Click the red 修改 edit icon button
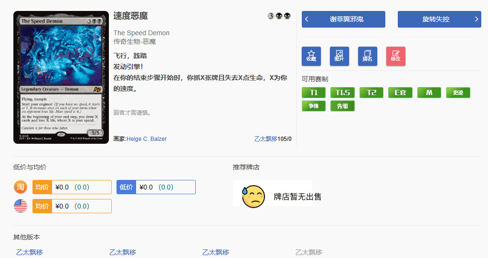This screenshot has height=258, width=488. point(395,56)
